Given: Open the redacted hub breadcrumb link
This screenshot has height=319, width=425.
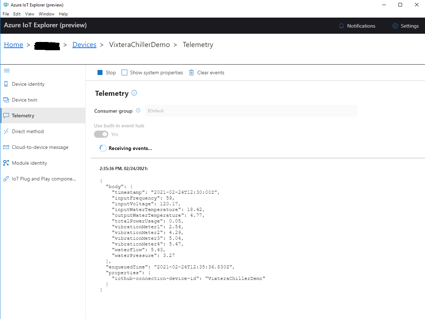Looking at the screenshot, I should point(47,46).
